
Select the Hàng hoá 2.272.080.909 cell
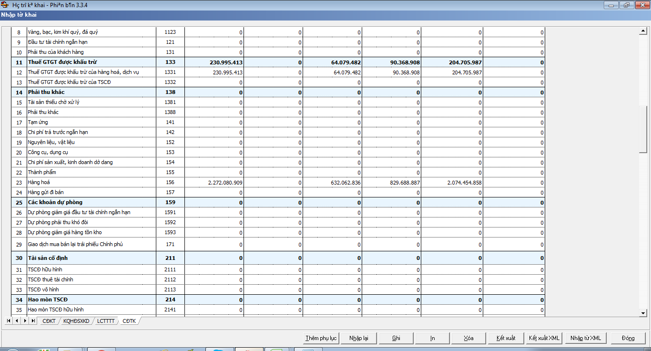coord(214,183)
